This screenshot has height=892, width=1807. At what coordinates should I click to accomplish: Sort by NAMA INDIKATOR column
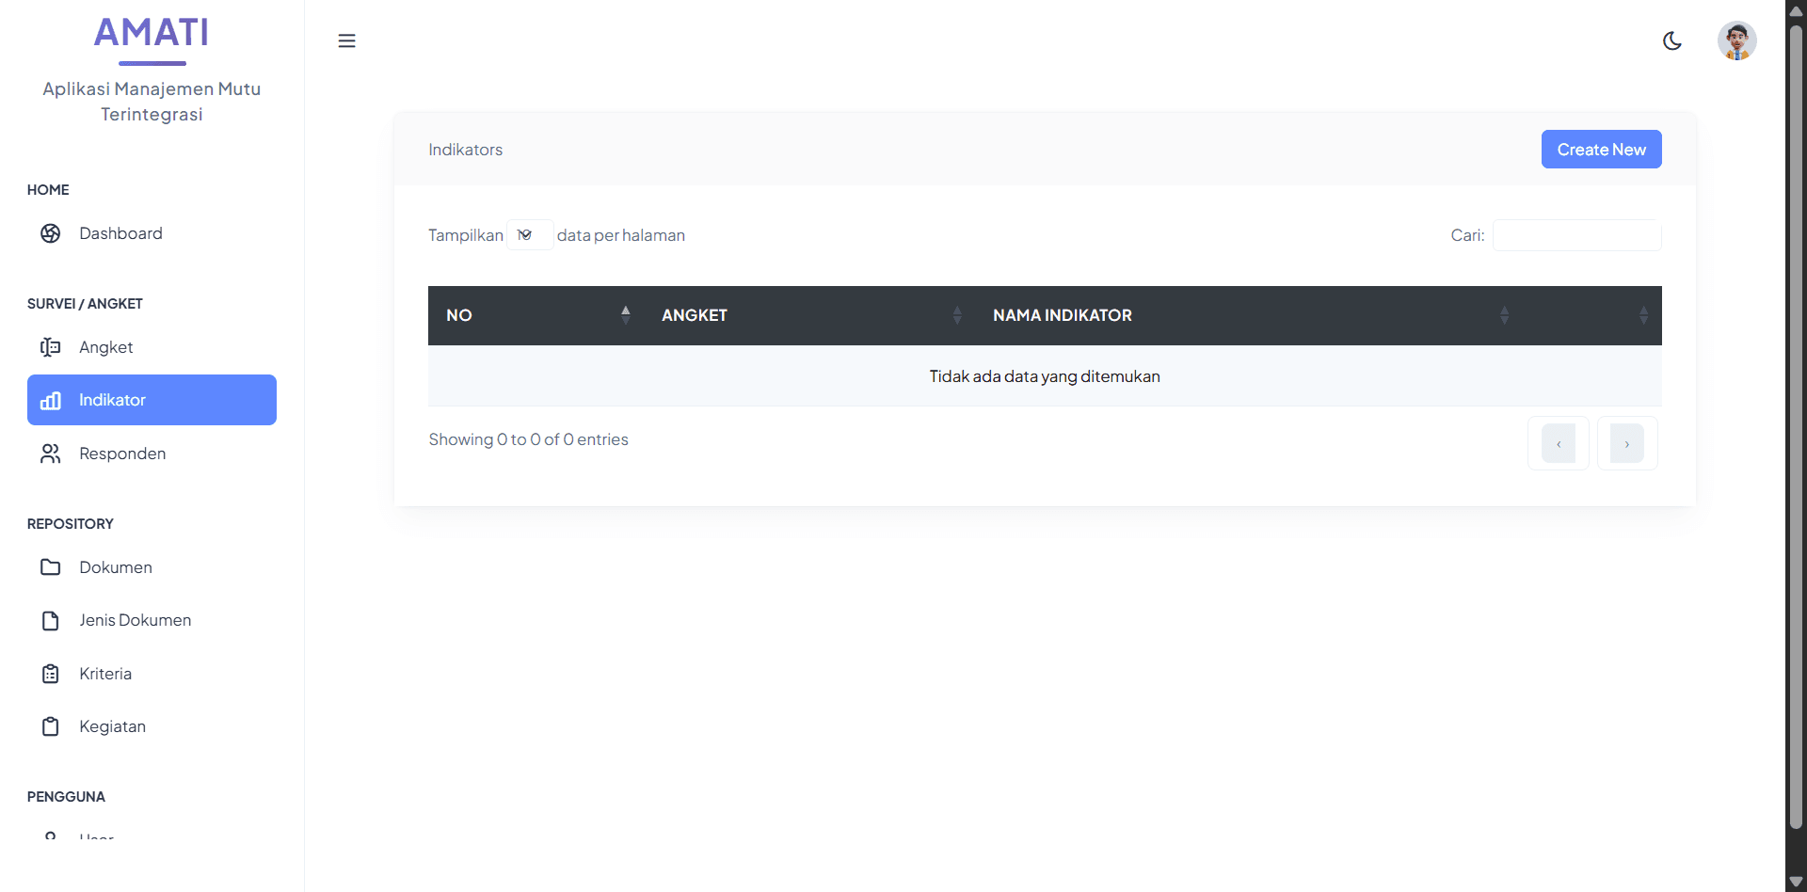pyautogui.click(x=1247, y=315)
